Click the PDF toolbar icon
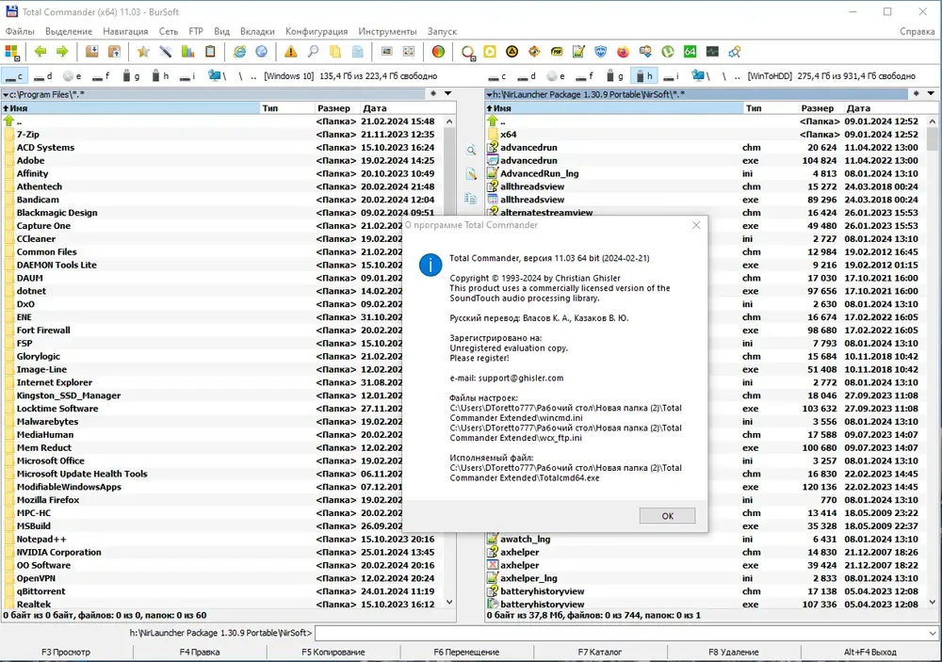The height and width of the screenshot is (662, 942). [x=557, y=52]
